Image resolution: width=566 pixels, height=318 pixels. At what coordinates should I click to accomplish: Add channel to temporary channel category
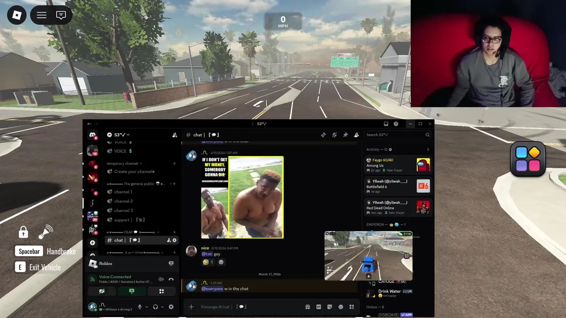tap(174, 163)
